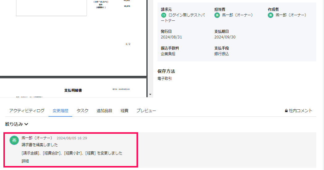
Task: Expand the 絞り込み filter dropdown
Action: pos(17,124)
